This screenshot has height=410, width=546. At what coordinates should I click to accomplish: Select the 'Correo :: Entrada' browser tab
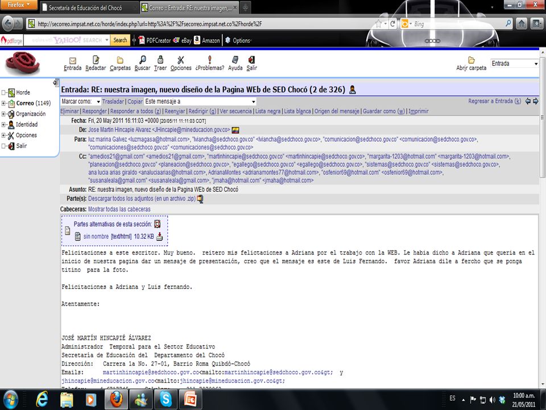point(190,7)
